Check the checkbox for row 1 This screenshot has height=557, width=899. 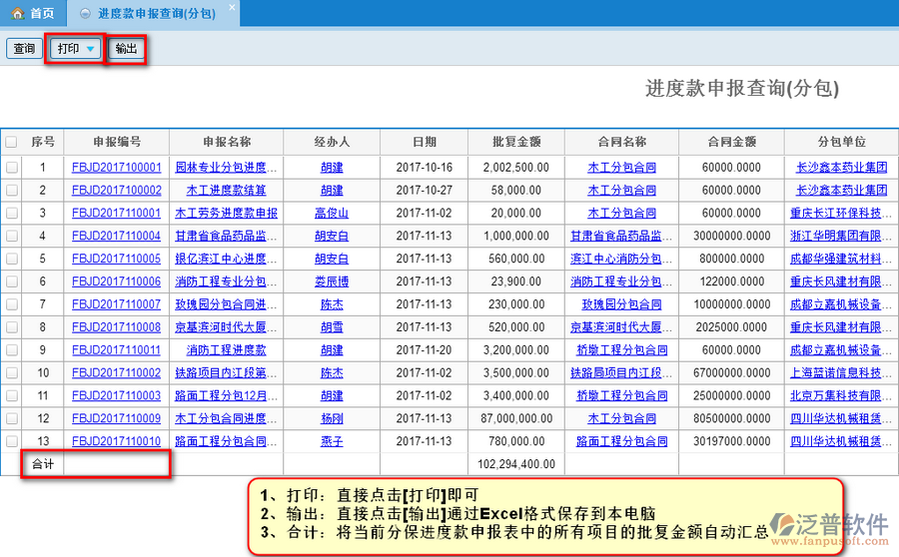pos(11,168)
